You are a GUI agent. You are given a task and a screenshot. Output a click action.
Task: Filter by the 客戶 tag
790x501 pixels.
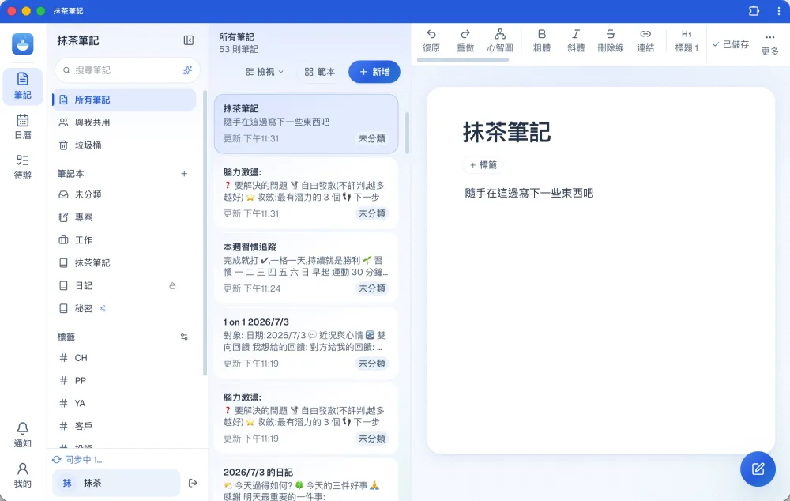pos(125,426)
